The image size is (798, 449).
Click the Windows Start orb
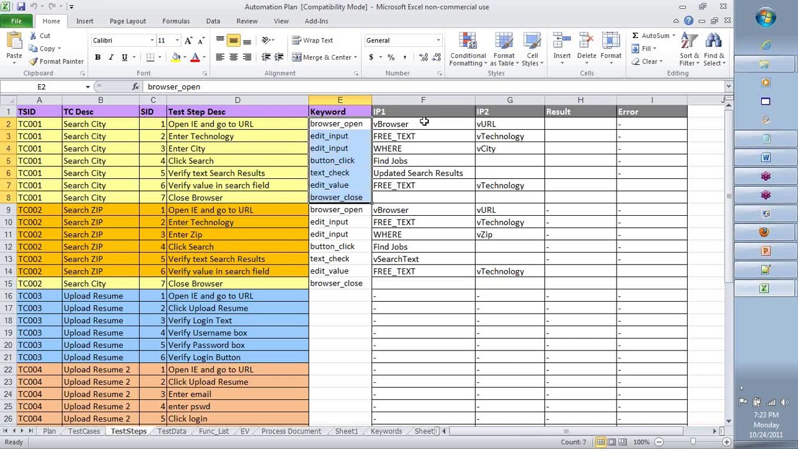tap(766, 18)
